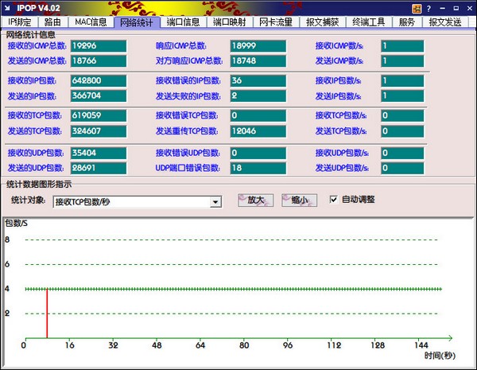477x370 pixels.
Task: Switch to the 报文发送 tab
Action: tap(444, 22)
